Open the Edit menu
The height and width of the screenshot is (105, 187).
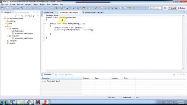[x=7, y=4]
